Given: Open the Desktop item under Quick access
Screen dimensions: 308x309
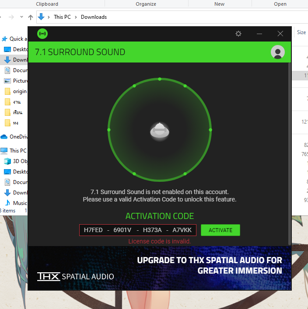Looking at the screenshot, I should click(x=16, y=49).
